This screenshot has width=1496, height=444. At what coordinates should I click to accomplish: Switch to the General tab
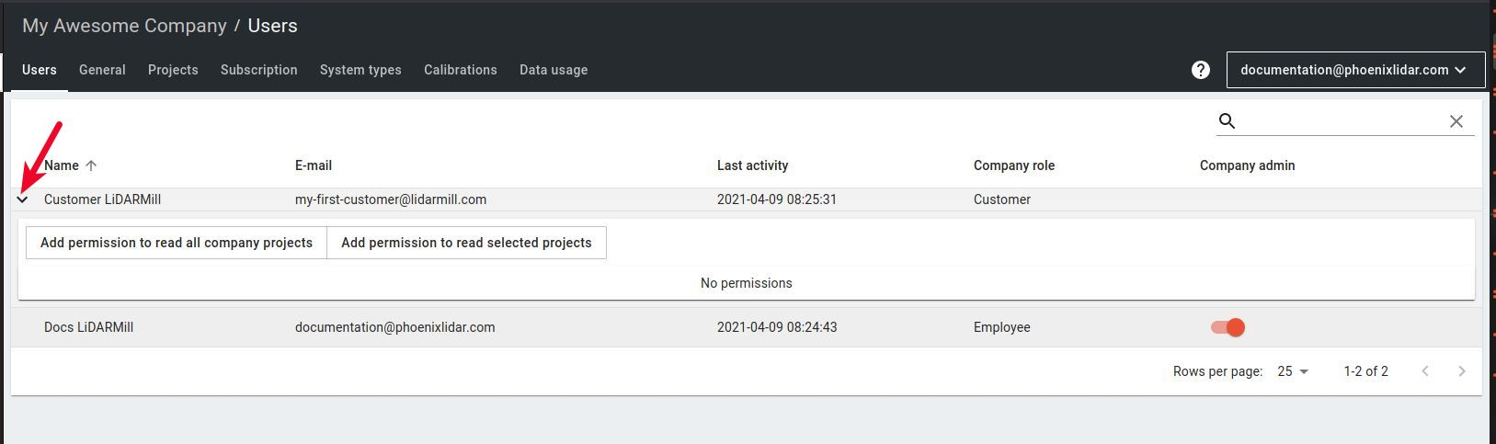tap(102, 70)
